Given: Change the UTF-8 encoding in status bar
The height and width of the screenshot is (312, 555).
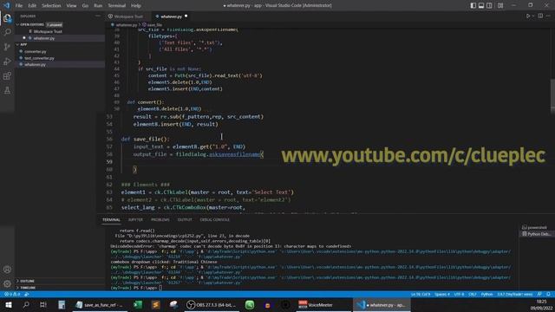Looking at the screenshot, I should click(459, 295).
